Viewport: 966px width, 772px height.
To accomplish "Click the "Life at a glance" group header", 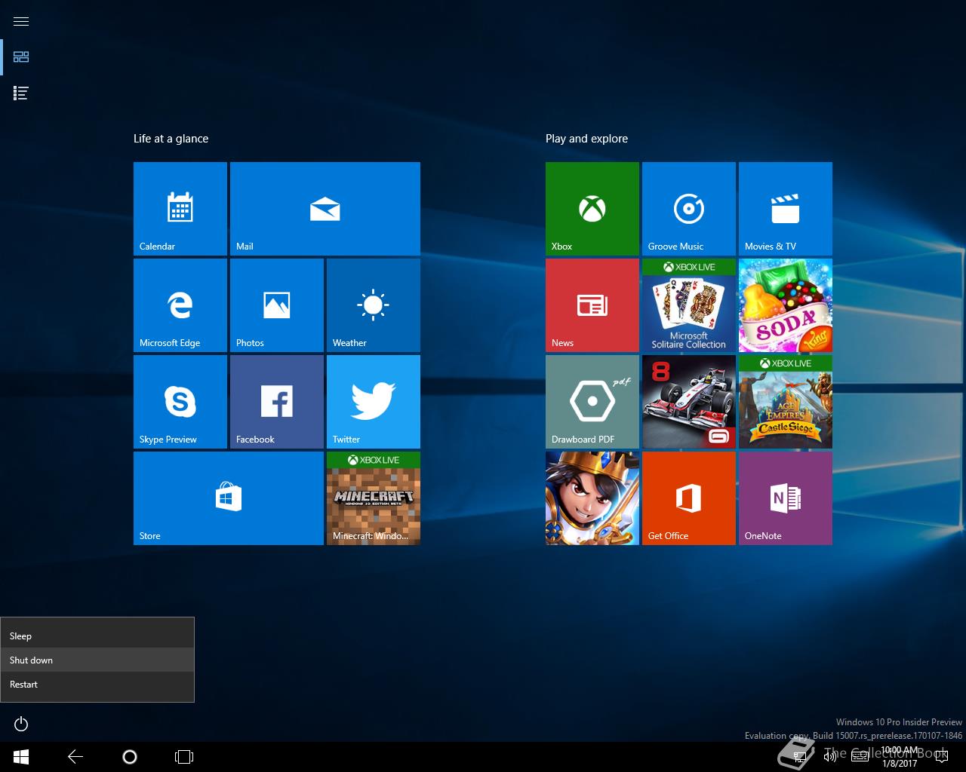I will coord(171,139).
